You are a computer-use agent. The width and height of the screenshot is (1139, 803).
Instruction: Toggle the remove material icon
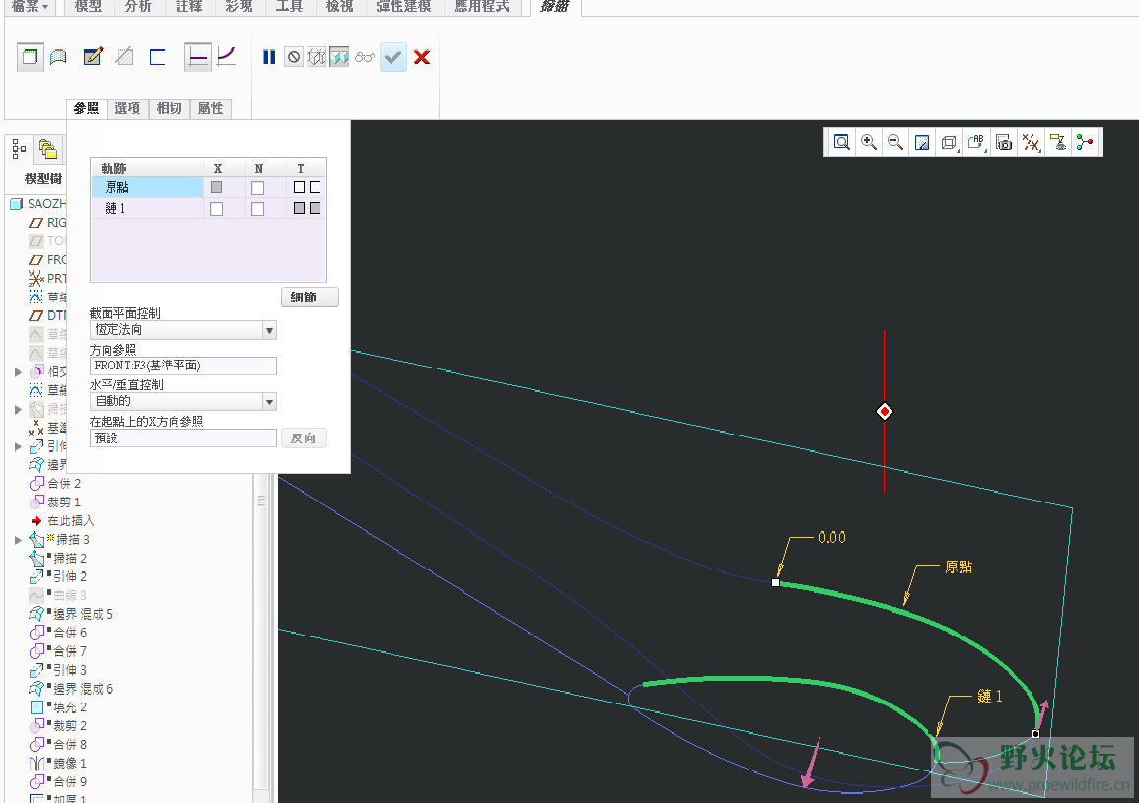pos(125,56)
